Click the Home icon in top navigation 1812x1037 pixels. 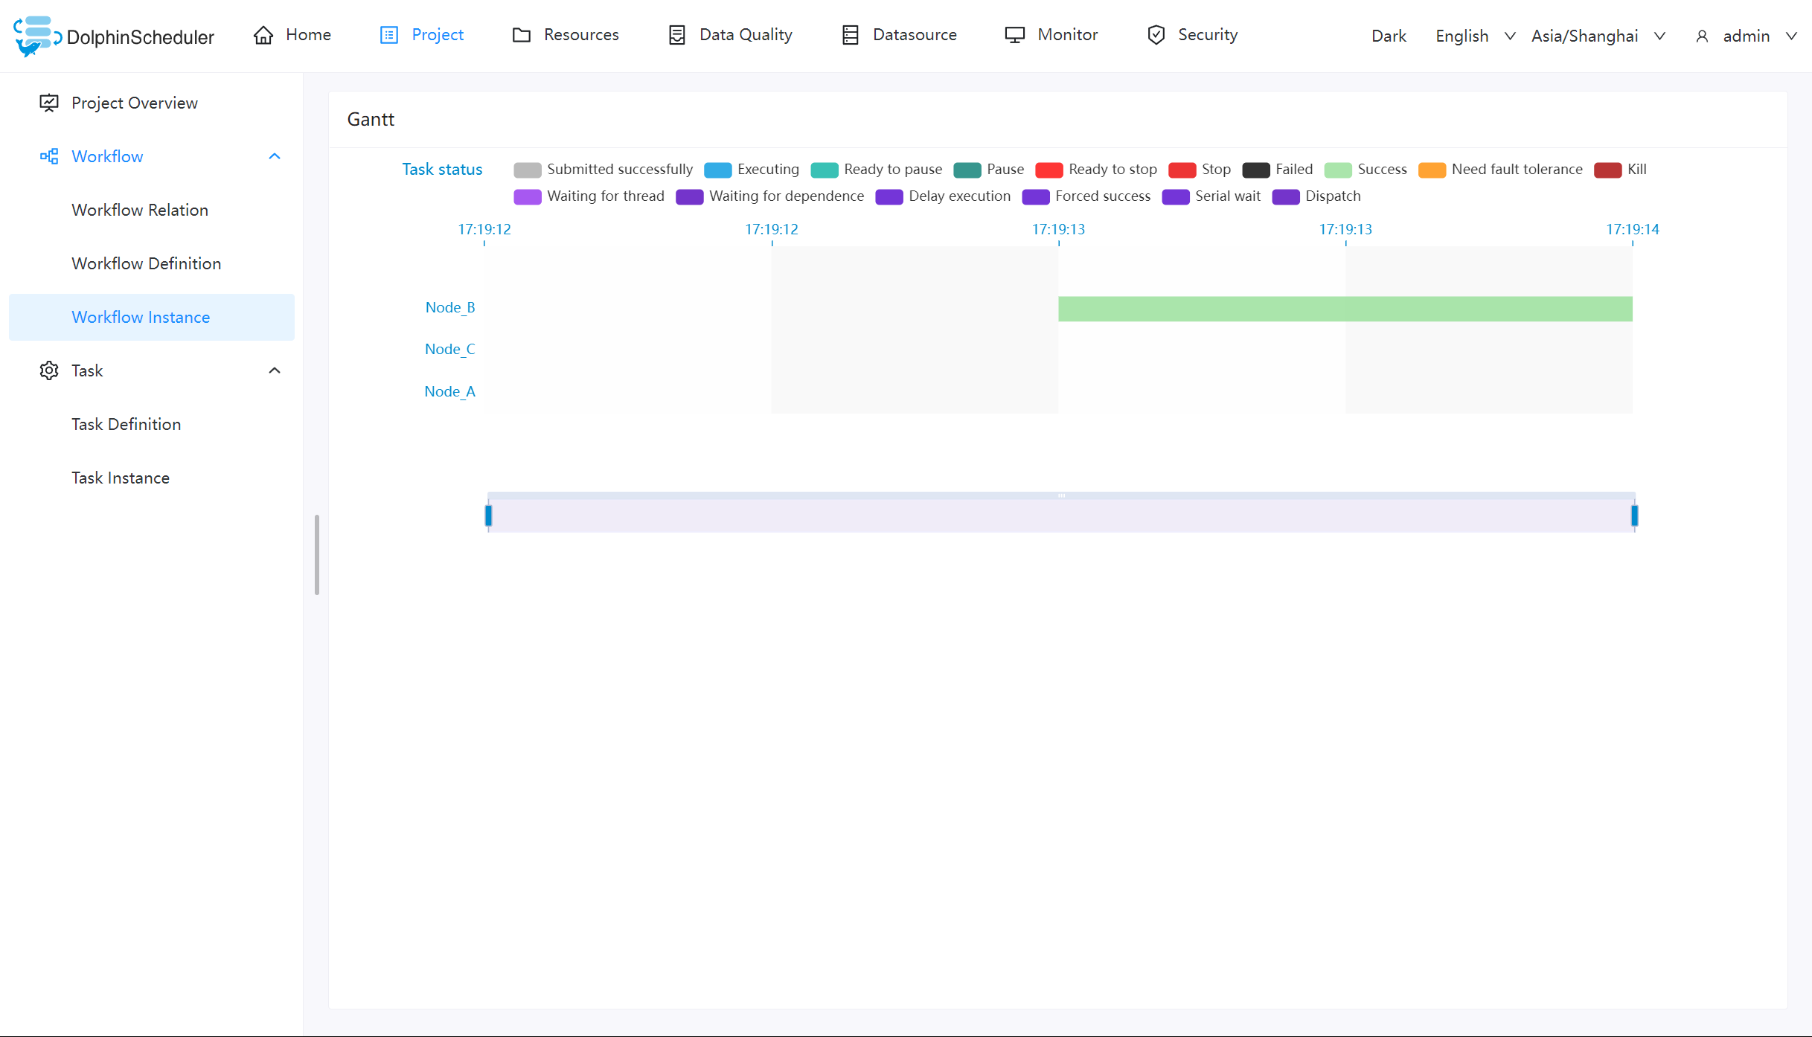click(263, 34)
